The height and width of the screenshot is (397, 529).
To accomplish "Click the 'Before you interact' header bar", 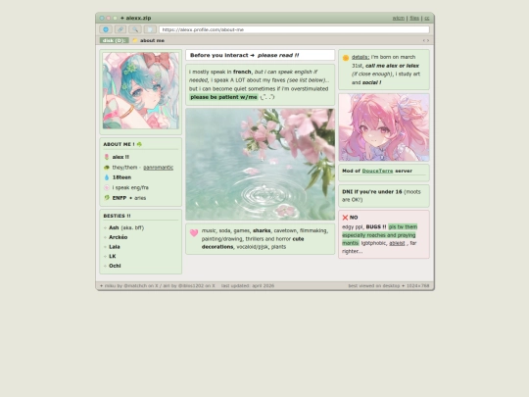I will tap(261, 55).
